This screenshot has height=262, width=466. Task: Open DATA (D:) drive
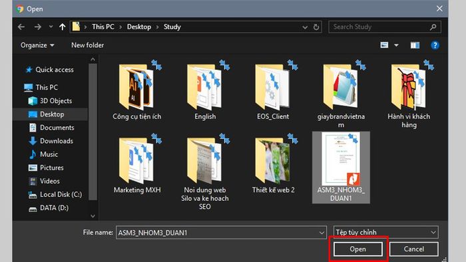pyautogui.click(x=49, y=208)
